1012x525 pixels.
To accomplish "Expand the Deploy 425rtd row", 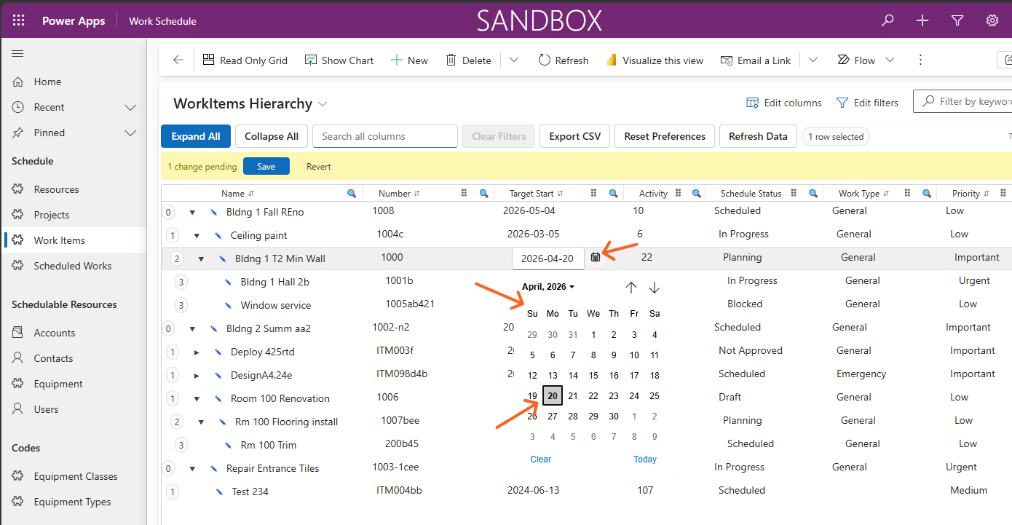I will tap(197, 352).
